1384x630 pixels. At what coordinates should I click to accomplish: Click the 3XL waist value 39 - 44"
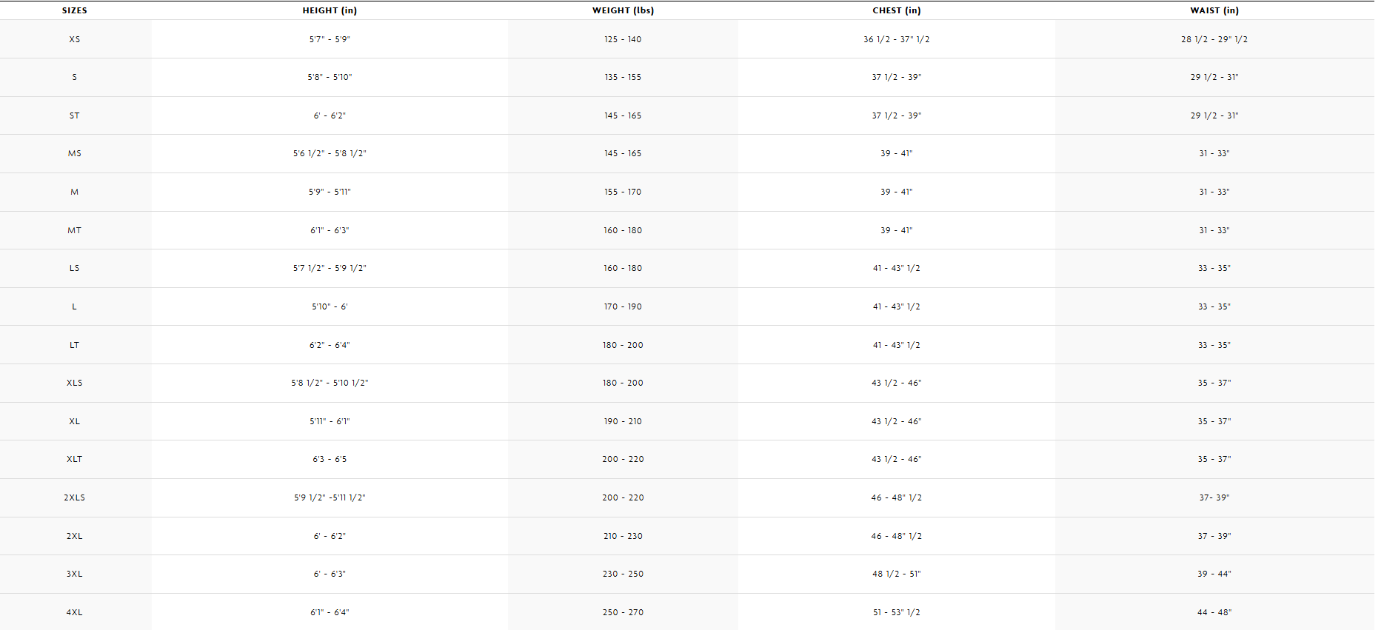click(x=1214, y=574)
